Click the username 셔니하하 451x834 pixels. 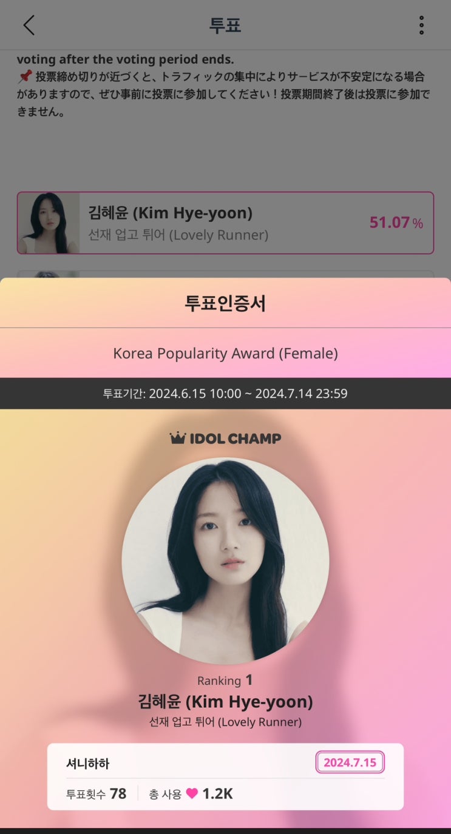(x=87, y=763)
